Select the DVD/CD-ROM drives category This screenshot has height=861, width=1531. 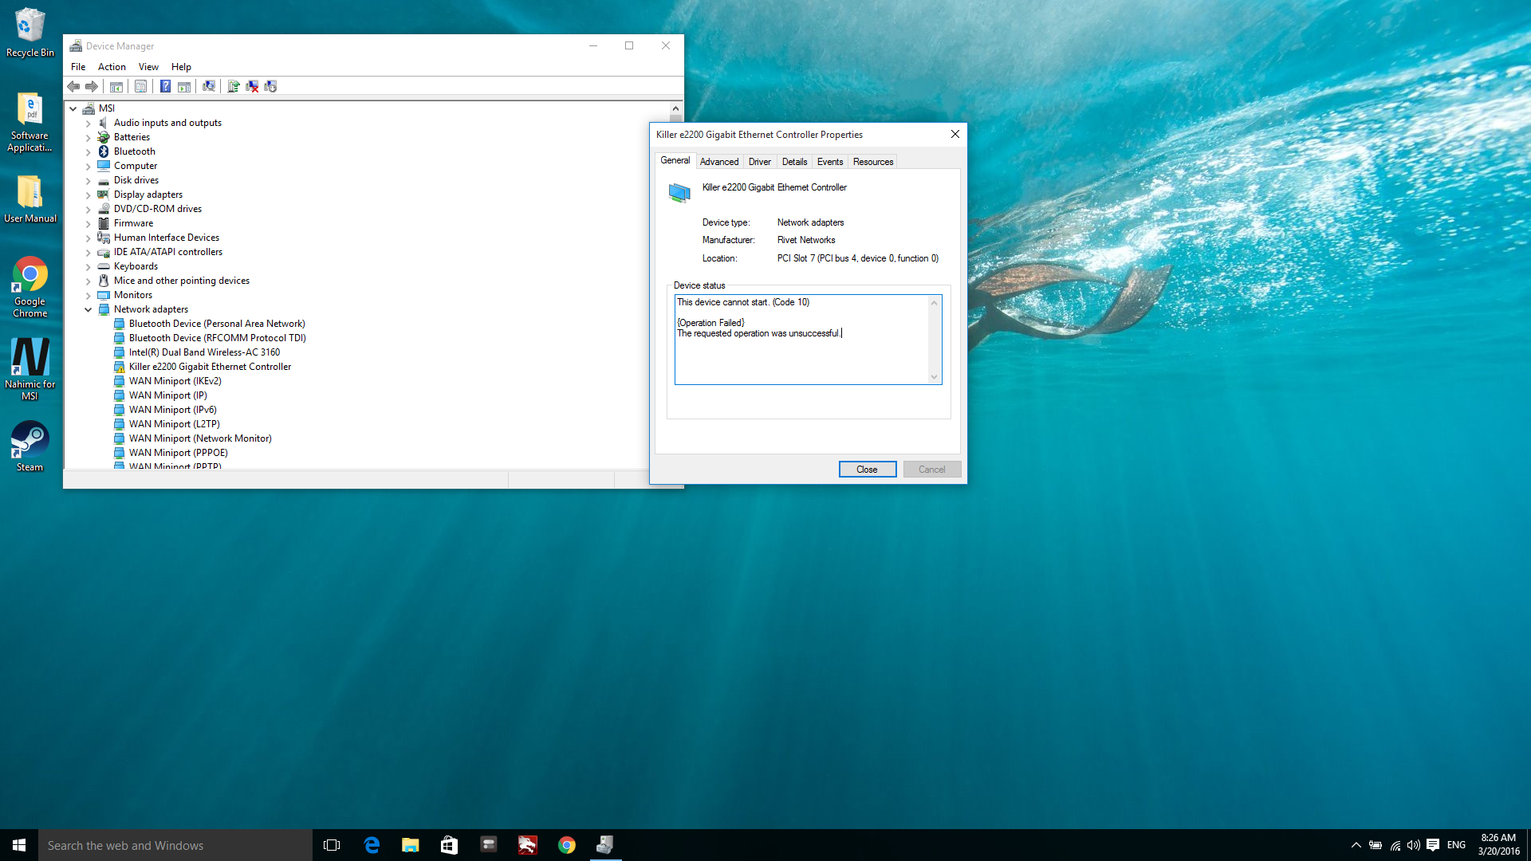[x=157, y=209]
